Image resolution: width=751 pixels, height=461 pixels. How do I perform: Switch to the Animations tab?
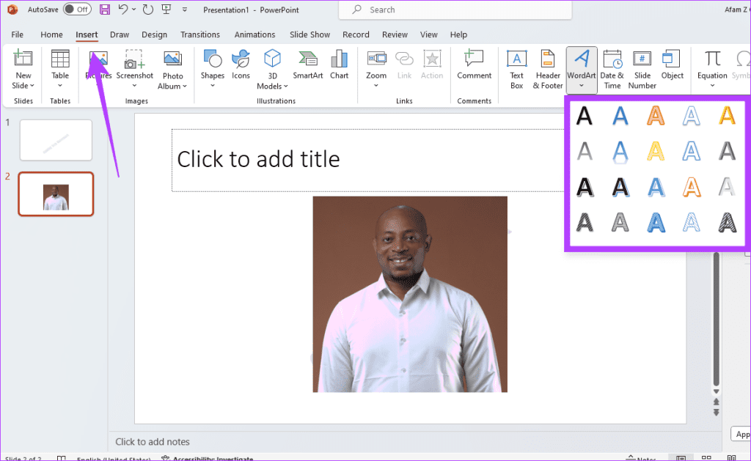[x=254, y=34]
